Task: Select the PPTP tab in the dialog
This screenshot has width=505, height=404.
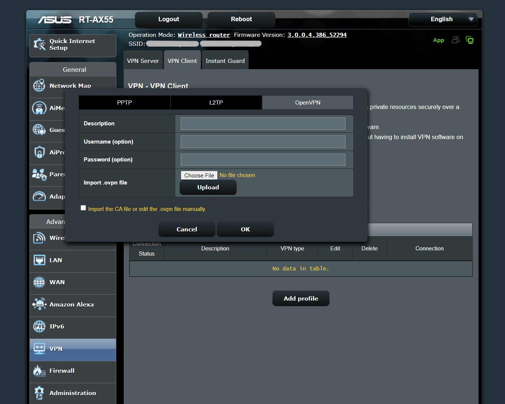Action: [124, 102]
